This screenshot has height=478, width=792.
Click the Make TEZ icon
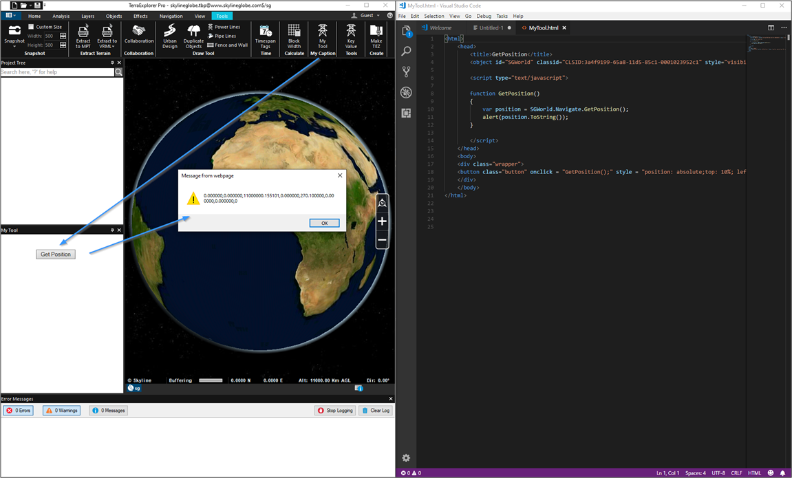[x=376, y=31]
